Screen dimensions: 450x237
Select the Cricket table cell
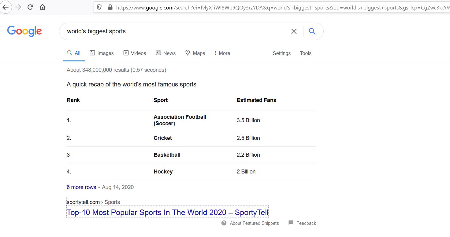tap(163, 138)
